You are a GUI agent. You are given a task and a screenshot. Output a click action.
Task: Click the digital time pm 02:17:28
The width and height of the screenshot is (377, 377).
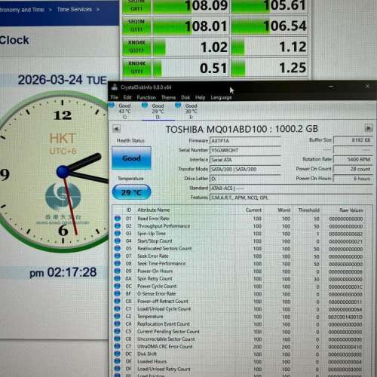[x=63, y=272]
